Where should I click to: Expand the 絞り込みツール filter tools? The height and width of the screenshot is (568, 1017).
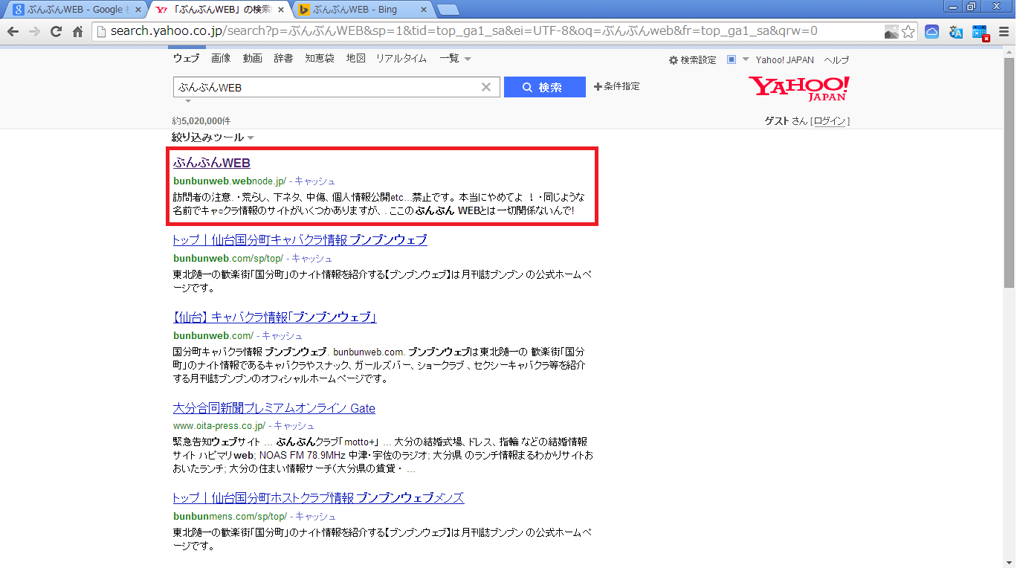click(x=213, y=138)
